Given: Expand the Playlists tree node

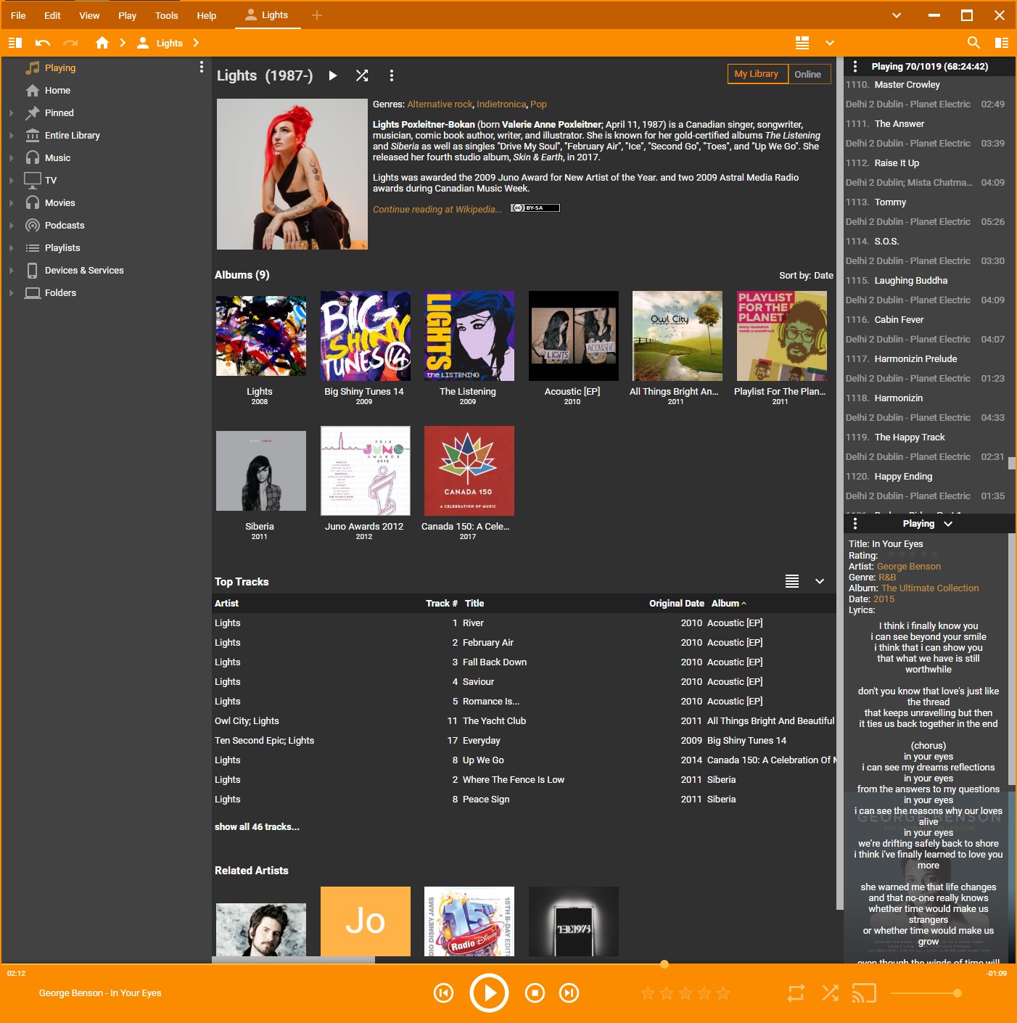Looking at the screenshot, I should (12, 248).
